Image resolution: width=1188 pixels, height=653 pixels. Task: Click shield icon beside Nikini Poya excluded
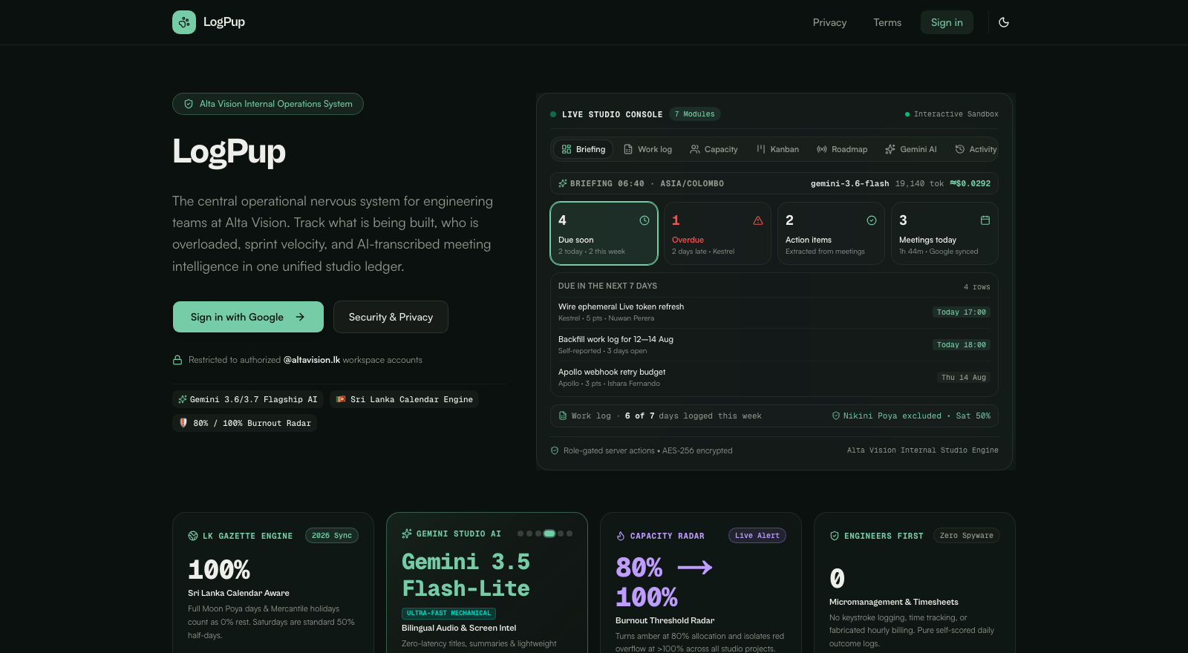pyautogui.click(x=835, y=416)
